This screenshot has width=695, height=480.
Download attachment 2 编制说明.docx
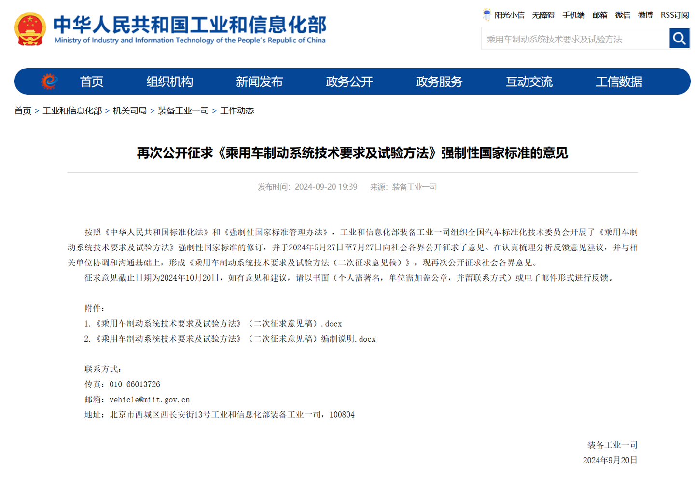click(x=230, y=339)
